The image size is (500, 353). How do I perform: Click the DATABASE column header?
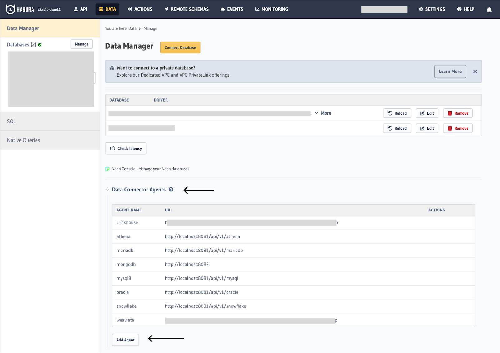(119, 100)
